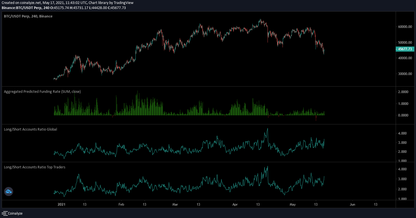Click the 3.000 label on the Global ratio axis

tap(402, 143)
